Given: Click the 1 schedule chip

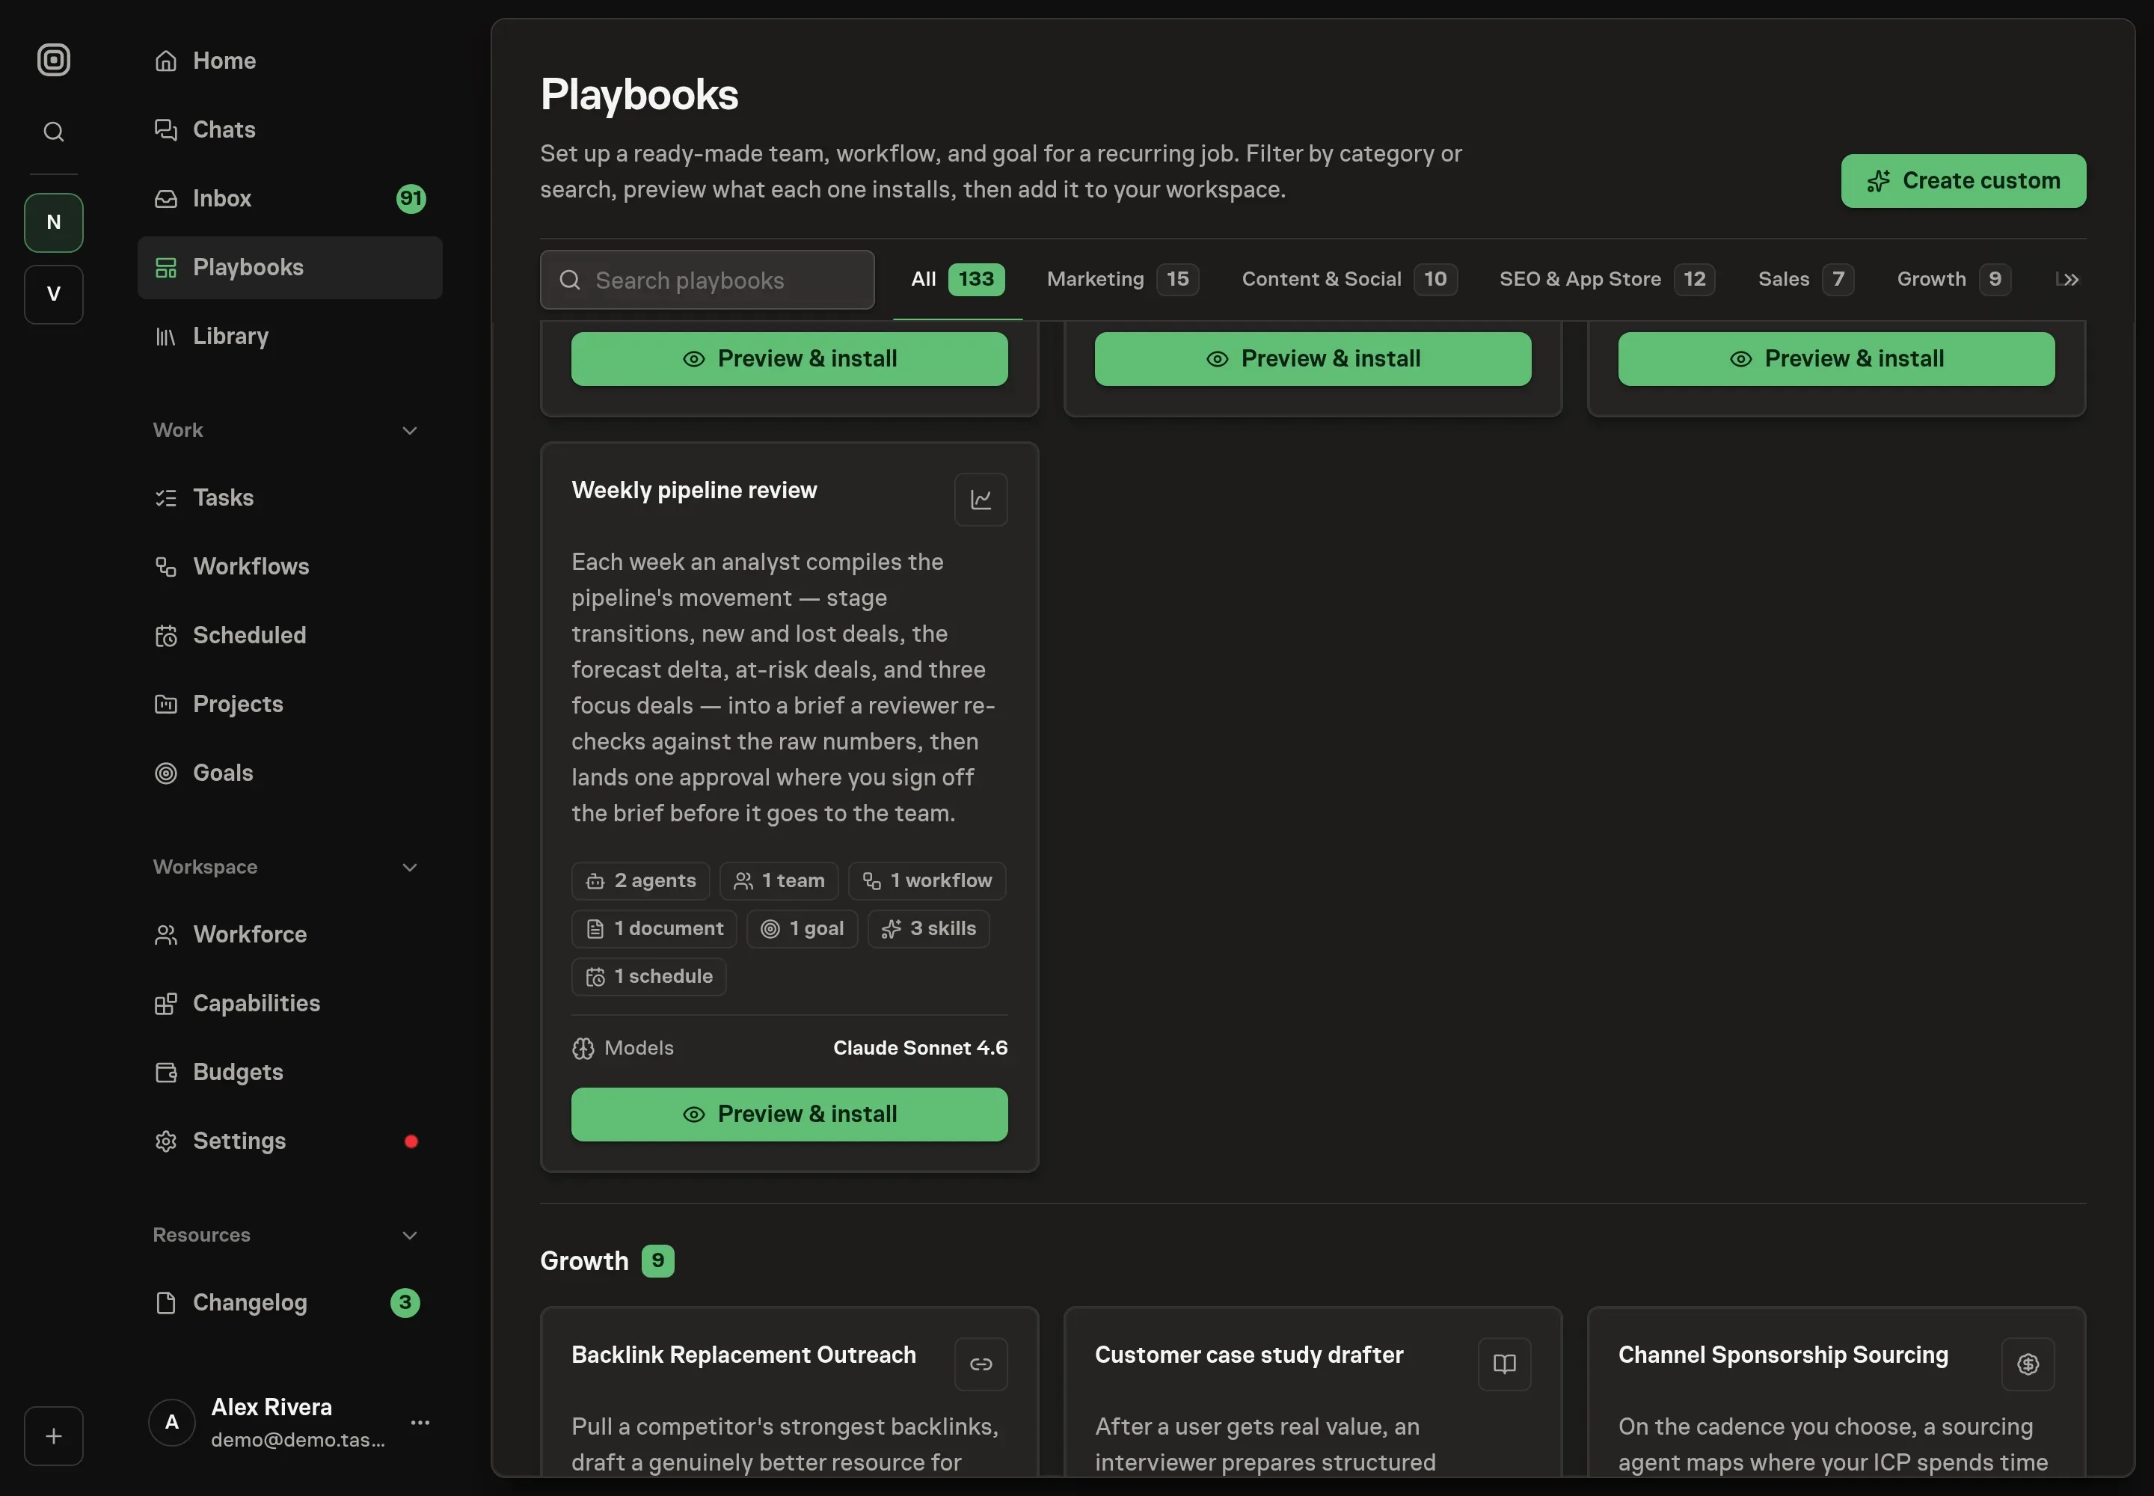Looking at the screenshot, I should (x=648, y=977).
